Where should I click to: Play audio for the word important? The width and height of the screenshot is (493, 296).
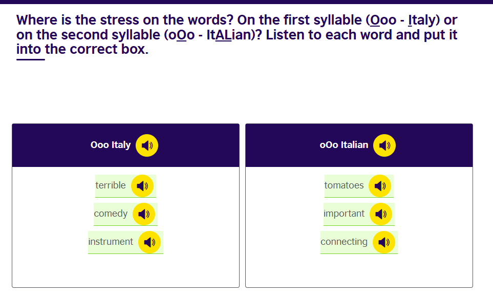[381, 214]
